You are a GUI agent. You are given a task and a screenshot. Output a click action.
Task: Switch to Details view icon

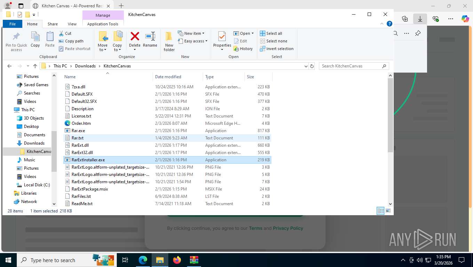point(380,211)
